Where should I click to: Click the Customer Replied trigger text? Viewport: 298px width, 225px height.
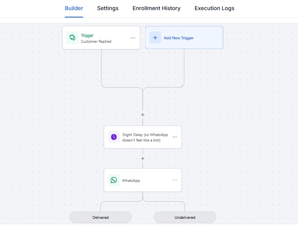tap(96, 42)
